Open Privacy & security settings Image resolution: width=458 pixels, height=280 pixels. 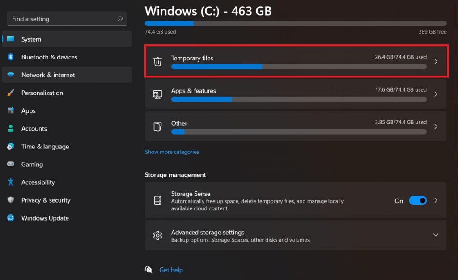[67, 200]
